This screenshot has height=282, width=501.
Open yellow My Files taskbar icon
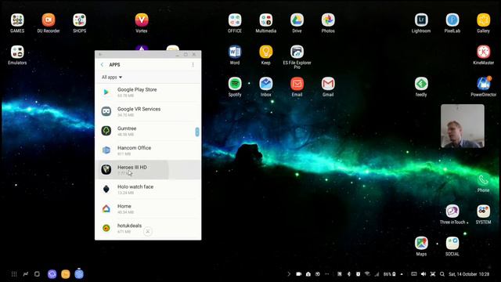(66, 274)
